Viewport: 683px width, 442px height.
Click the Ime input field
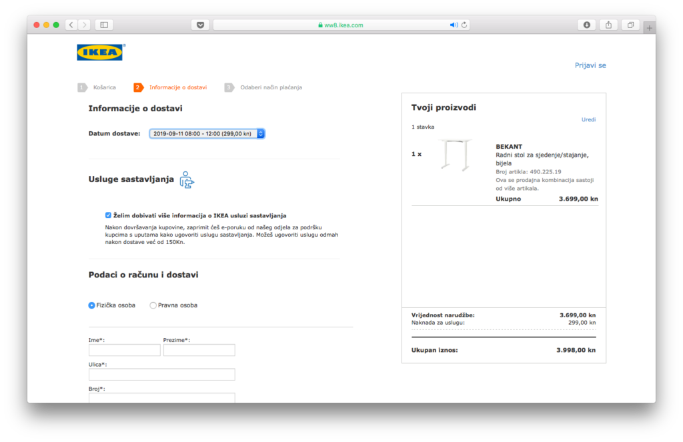125,350
